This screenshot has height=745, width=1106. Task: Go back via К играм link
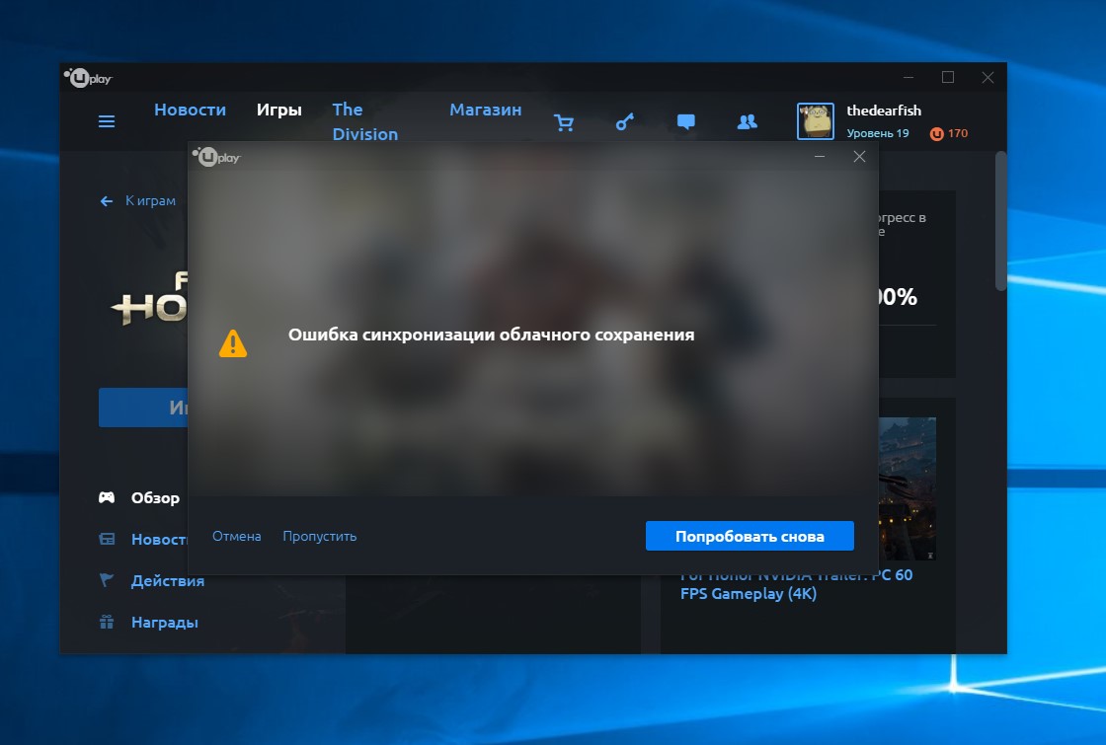[150, 201]
